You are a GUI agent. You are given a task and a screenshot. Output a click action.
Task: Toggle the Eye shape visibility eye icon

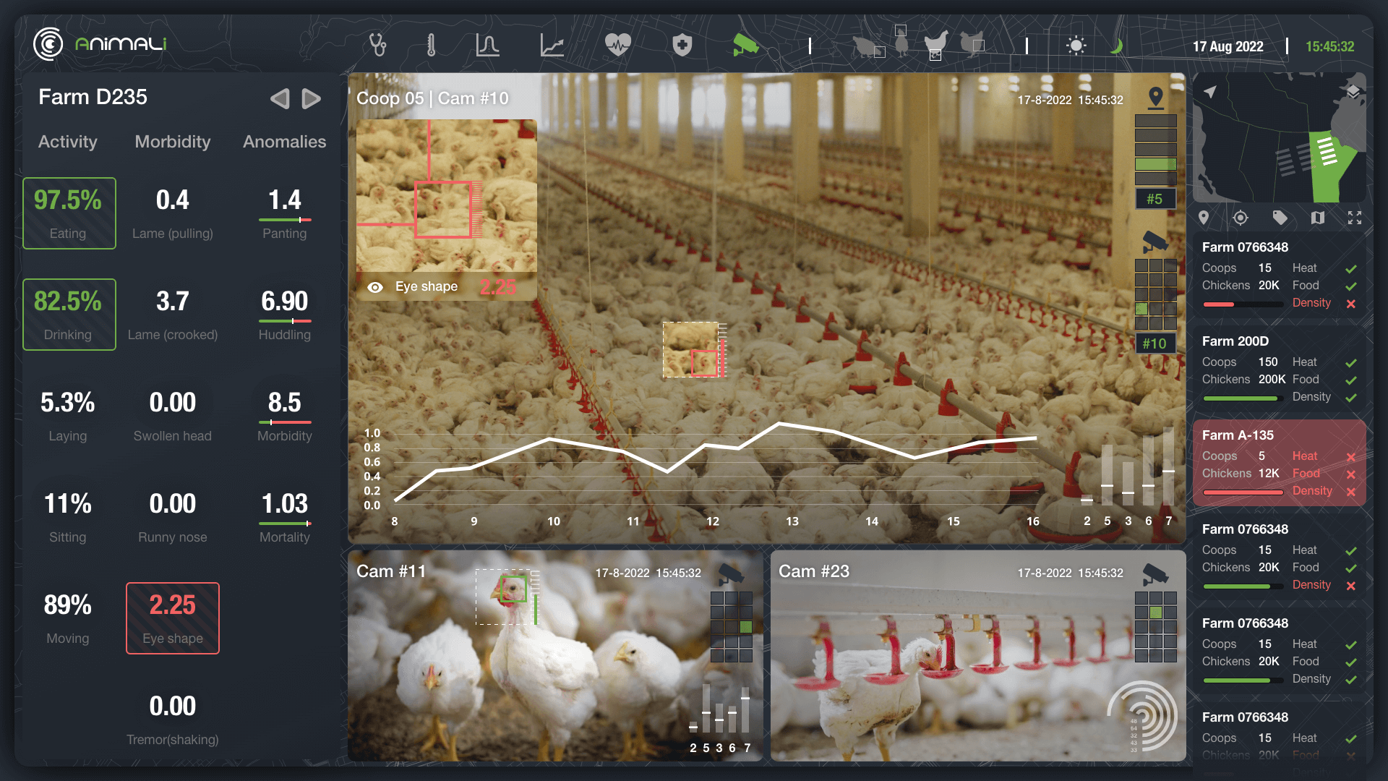click(x=375, y=287)
